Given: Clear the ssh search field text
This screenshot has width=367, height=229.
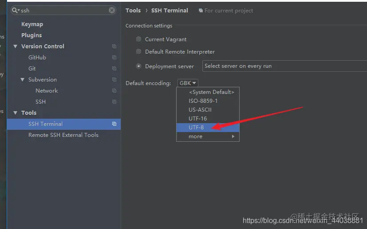Looking at the screenshot, I should pos(112,10).
